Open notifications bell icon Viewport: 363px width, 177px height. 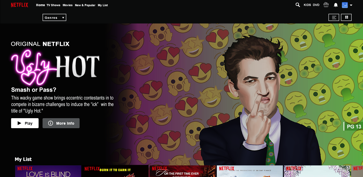pyautogui.click(x=336, y=5)
